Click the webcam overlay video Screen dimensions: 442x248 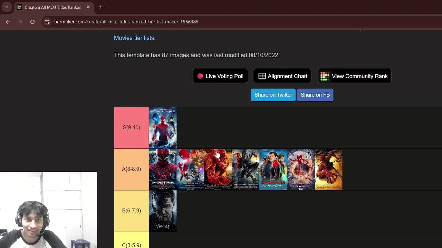click(x=49, y=210)
